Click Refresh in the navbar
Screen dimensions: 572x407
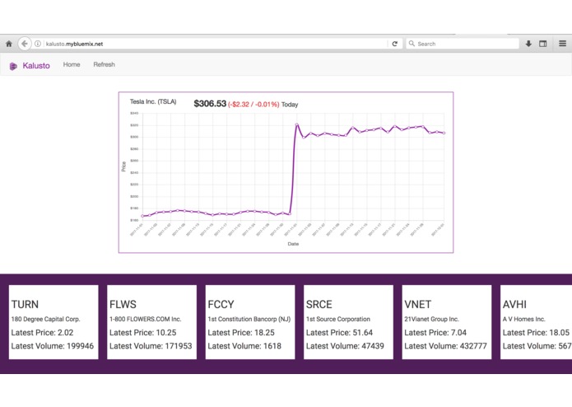coord(104,64)
